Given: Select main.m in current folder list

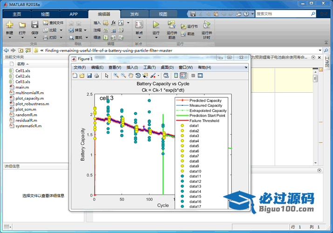Looking at the screenshot, I should click(22, 87).
